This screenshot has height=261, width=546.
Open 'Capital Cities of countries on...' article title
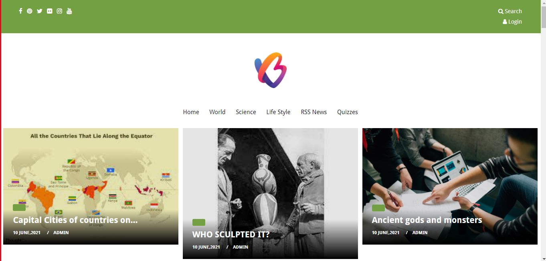[75, 220]
